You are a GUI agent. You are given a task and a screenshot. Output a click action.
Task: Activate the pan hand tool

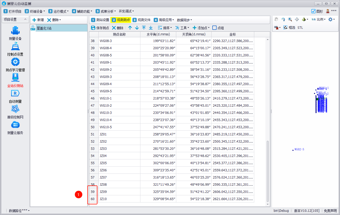[x=276, y=19]
